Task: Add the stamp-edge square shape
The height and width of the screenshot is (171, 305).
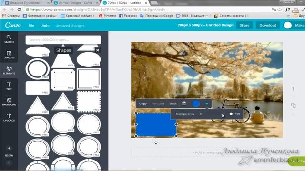Action: [x=89, y=102]
